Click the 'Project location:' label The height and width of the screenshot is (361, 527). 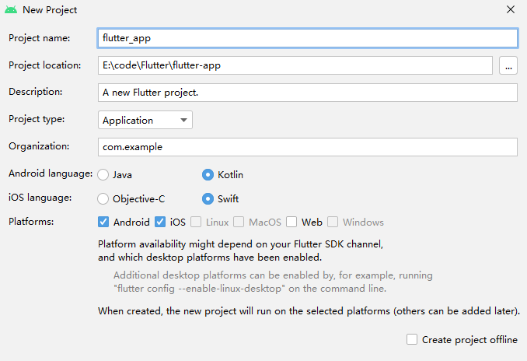(45, 65)
